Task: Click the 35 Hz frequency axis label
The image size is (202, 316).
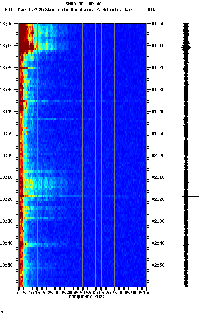Action: (63, 293)
